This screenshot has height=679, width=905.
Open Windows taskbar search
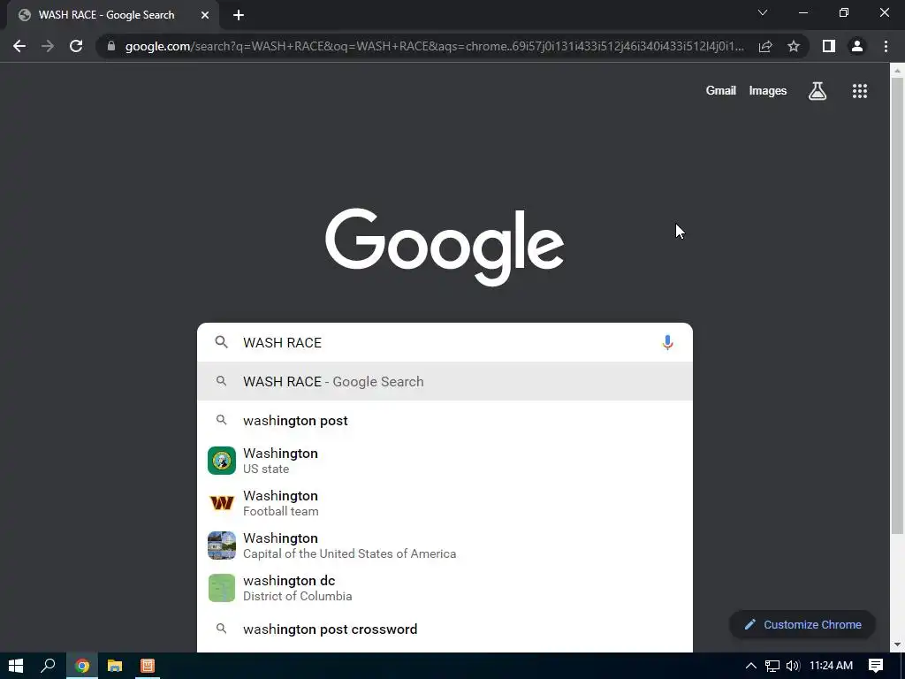click(48, 666)
